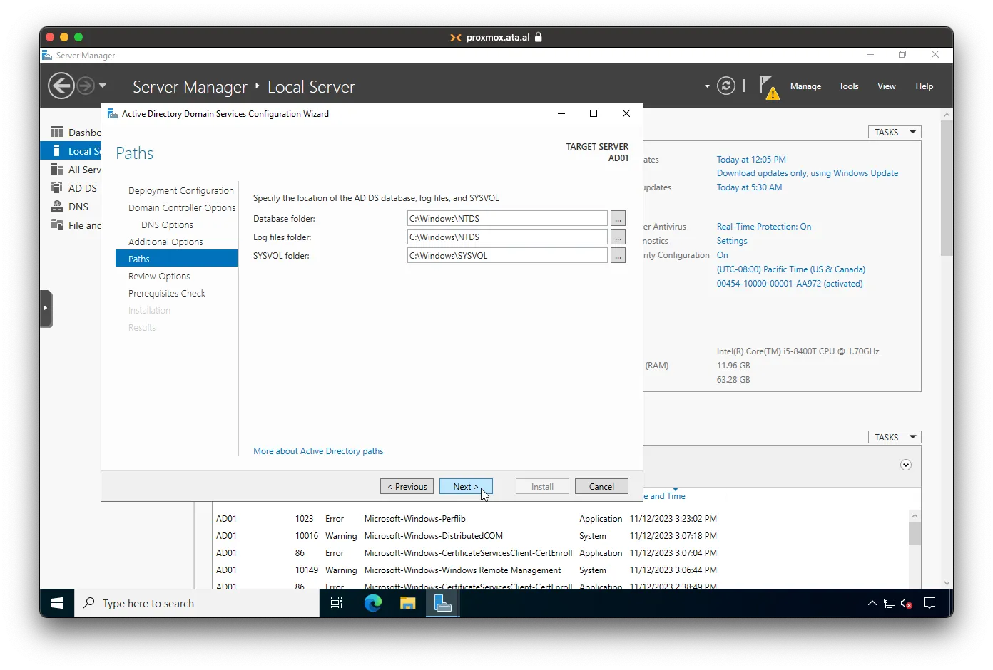
Task: Go to Additional Options step
Action: (165, 242)
